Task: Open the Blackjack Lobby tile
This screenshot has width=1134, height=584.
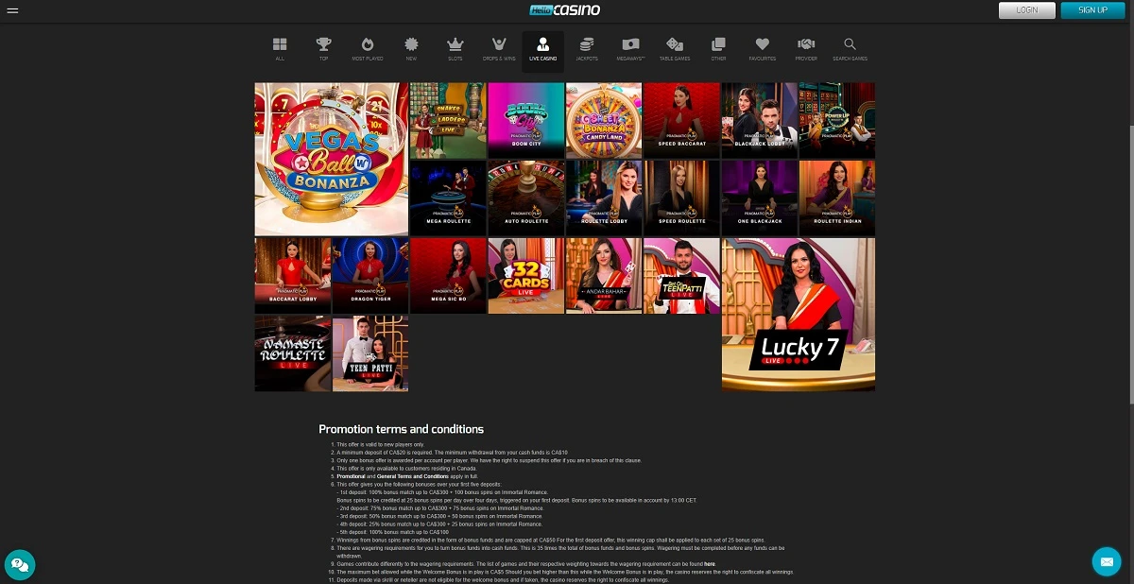Action: click(x=760, y=120)
